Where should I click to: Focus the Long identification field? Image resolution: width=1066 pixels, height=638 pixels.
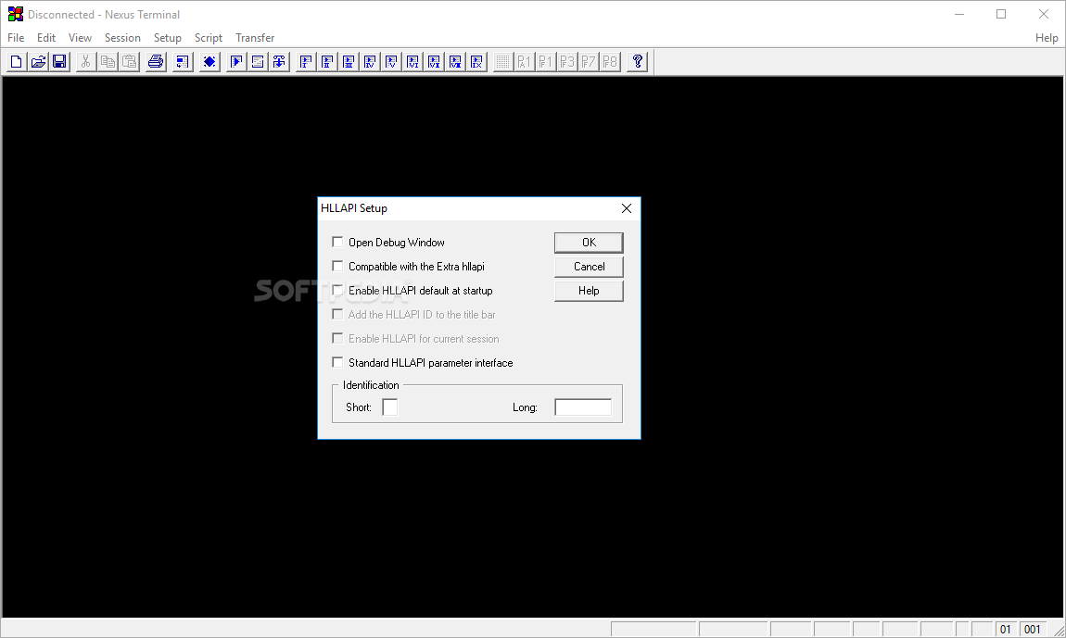(583, 407)
